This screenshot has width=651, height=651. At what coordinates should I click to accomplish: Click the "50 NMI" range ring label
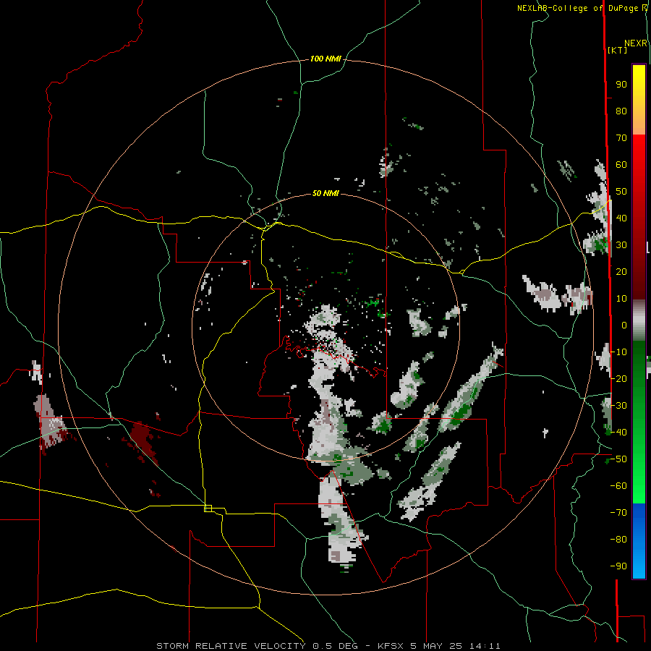(x=325, y=193)
